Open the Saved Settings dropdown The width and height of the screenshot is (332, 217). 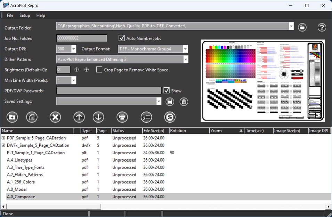point(159,101)
